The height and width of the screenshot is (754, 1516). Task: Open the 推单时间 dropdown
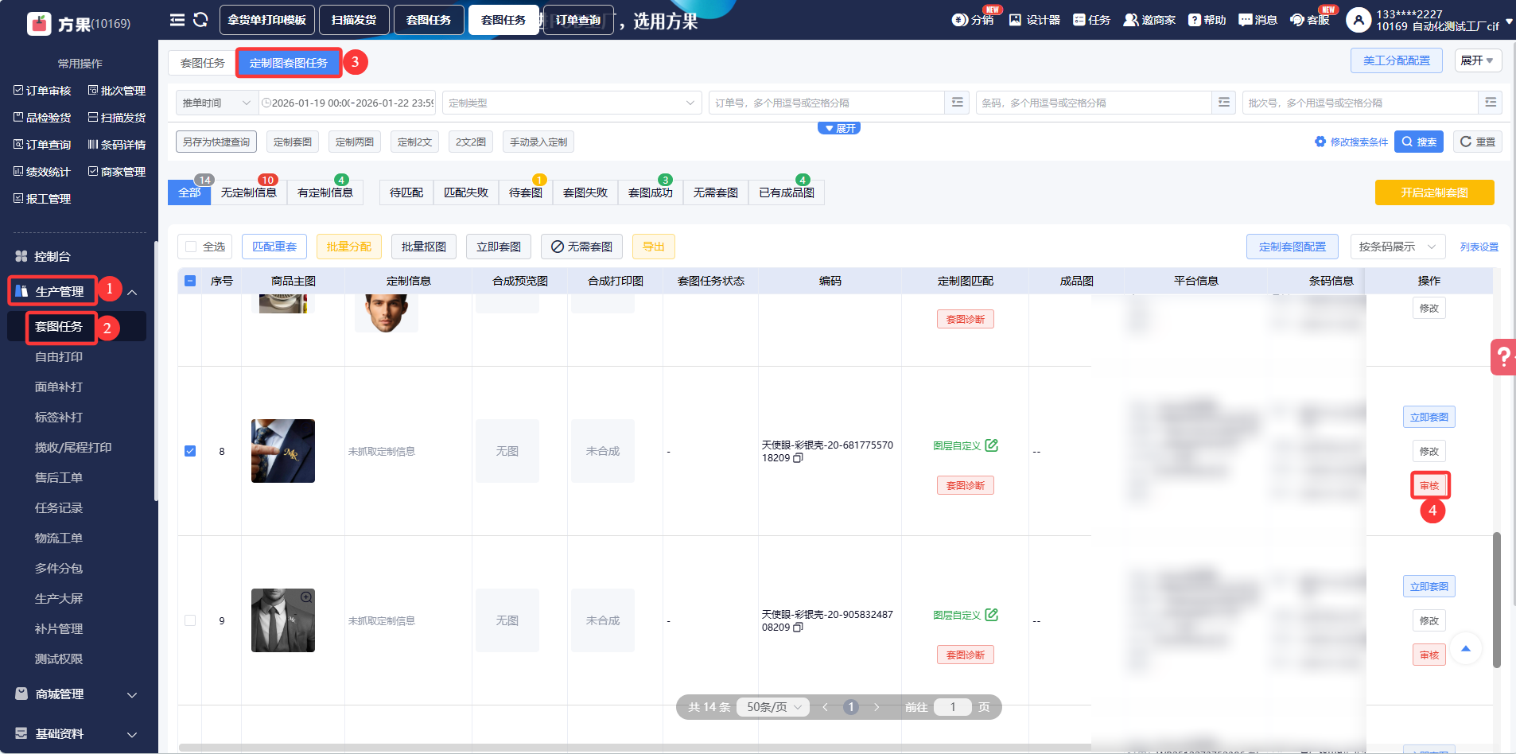coord(217,103)
